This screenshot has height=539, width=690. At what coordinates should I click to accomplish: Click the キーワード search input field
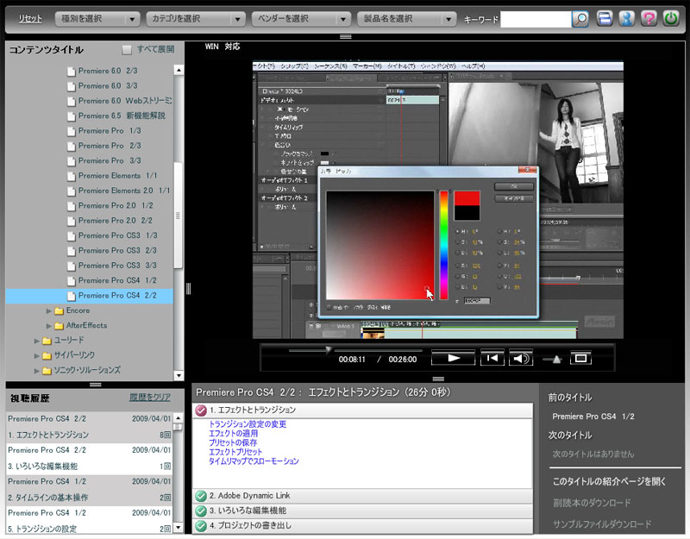535,18
